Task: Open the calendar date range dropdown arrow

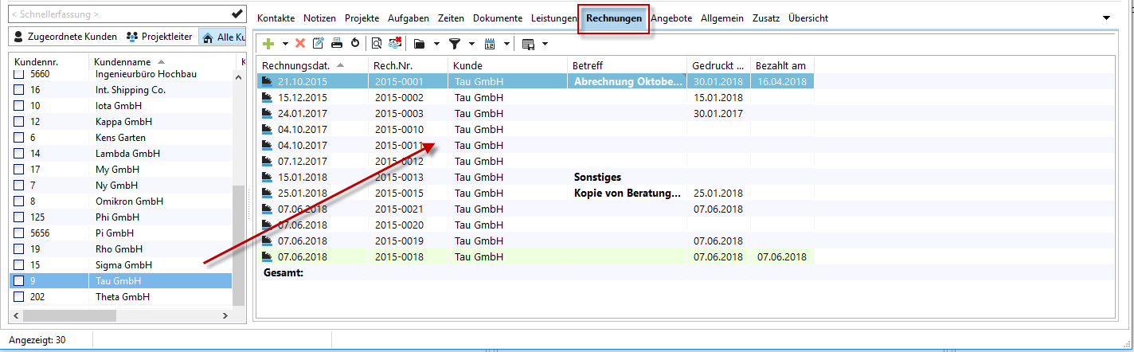Action: 506,44
